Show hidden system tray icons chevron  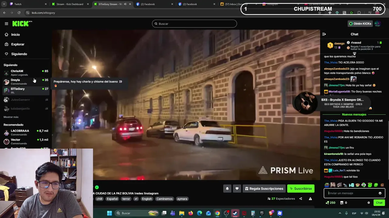[340, 213]
